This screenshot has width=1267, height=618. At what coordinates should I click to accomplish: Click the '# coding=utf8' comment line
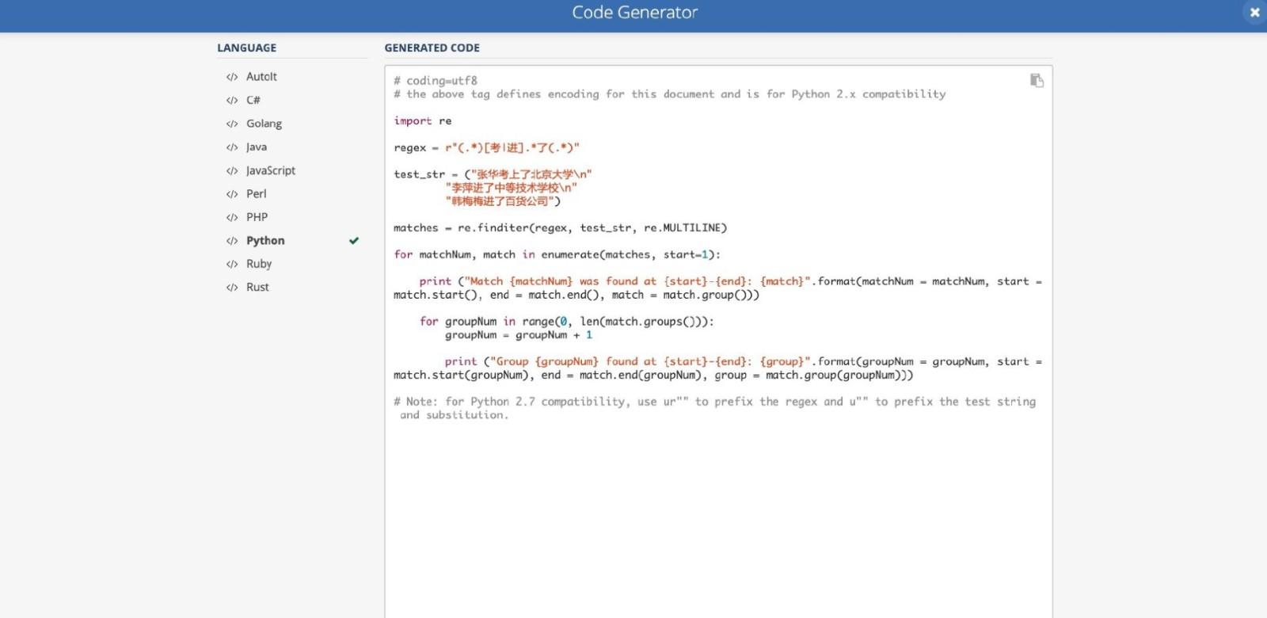point(436,81)
